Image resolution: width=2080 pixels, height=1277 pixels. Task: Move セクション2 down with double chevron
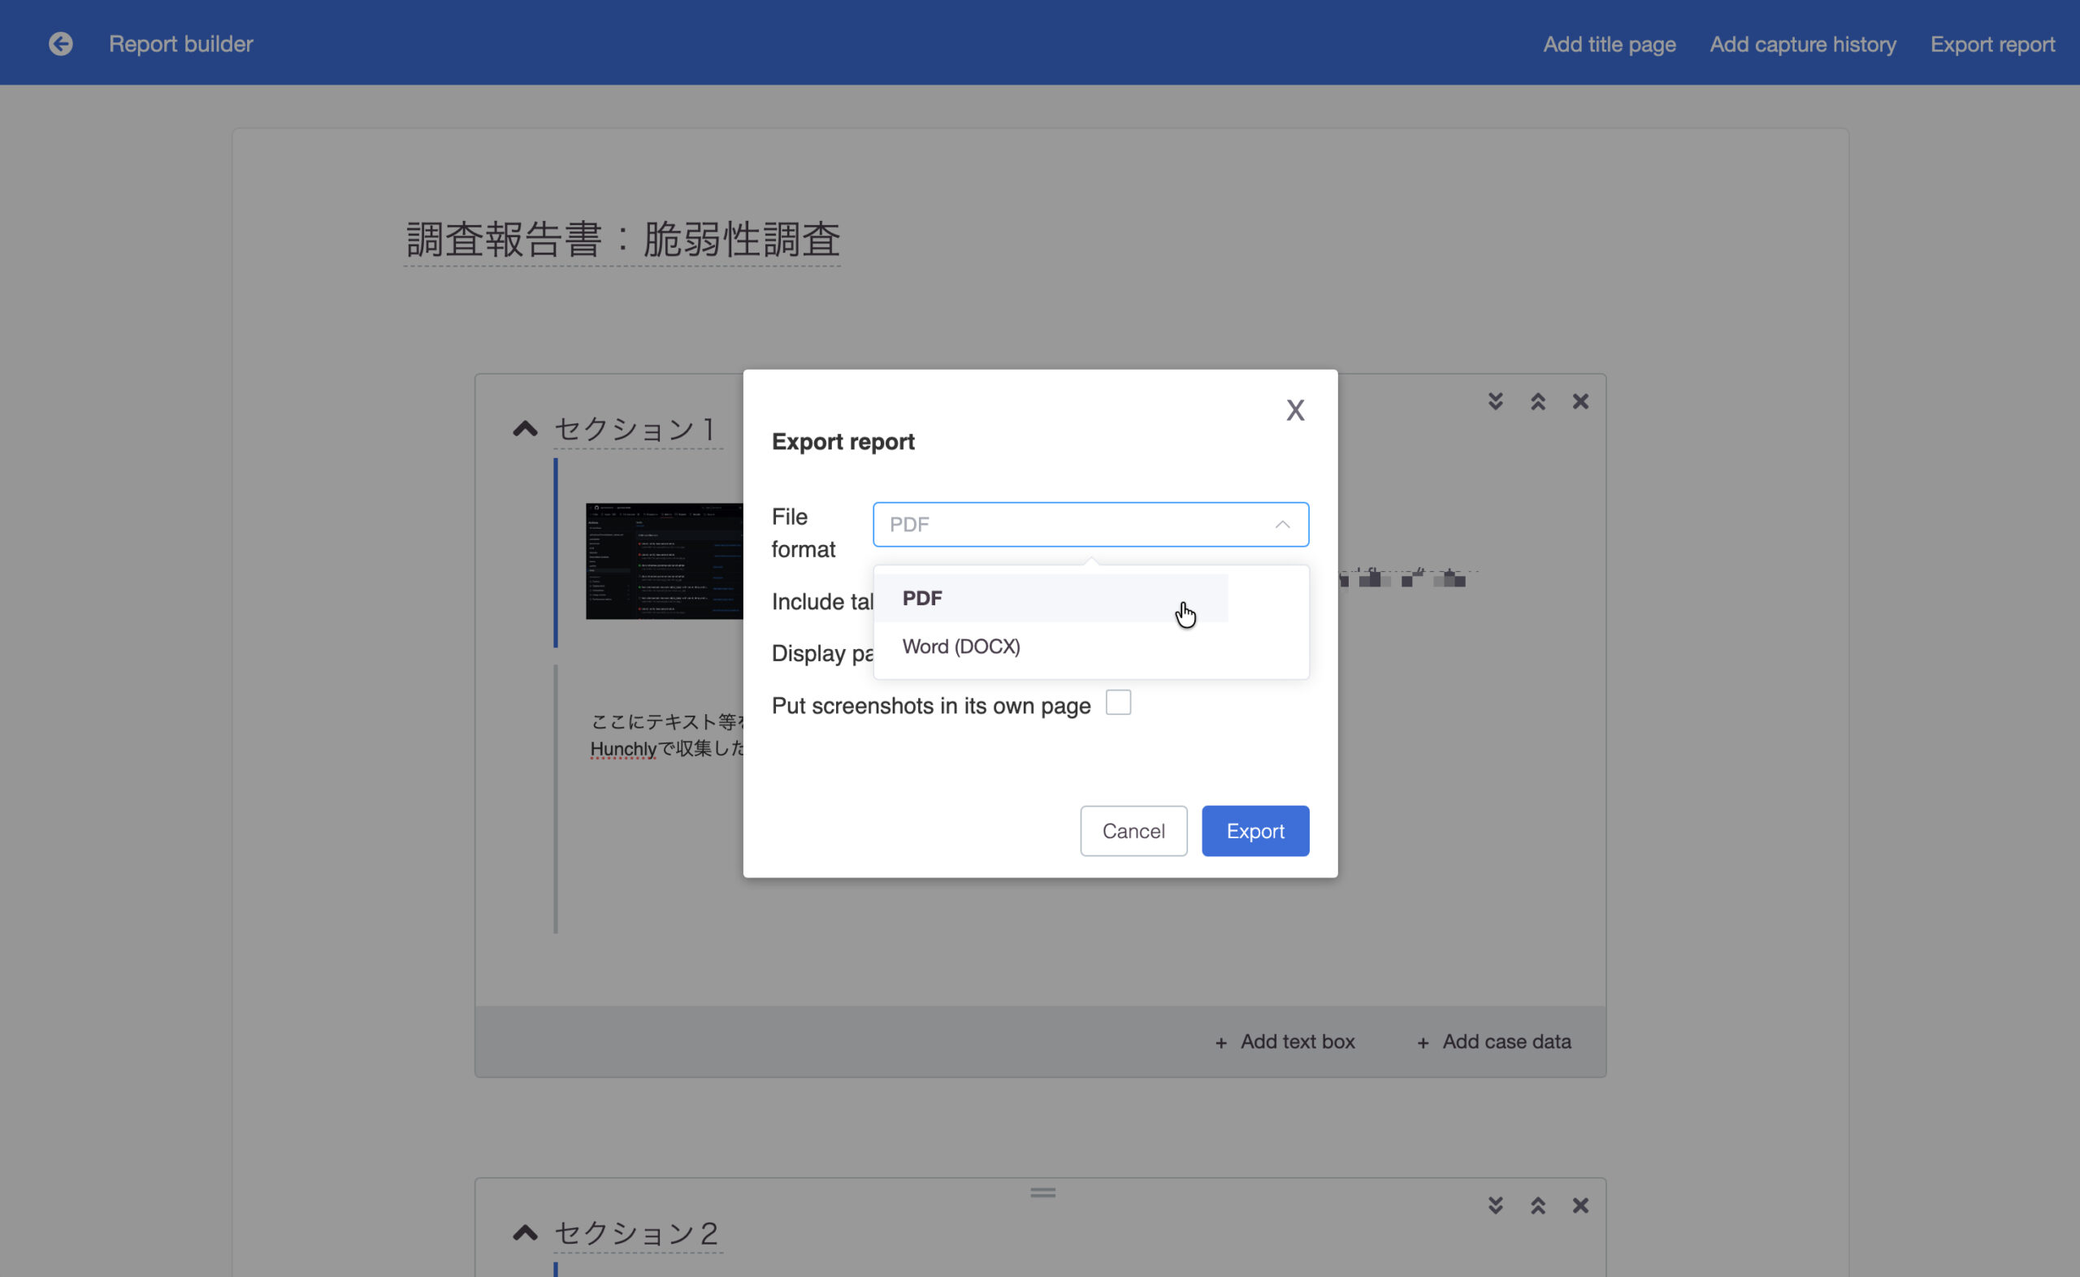pos(1495,1206)
